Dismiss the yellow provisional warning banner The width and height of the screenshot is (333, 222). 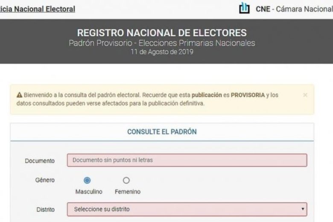click(305, 95)
